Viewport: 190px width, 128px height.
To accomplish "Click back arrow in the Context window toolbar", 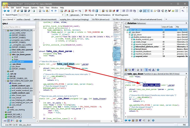I will coord(126,120).
